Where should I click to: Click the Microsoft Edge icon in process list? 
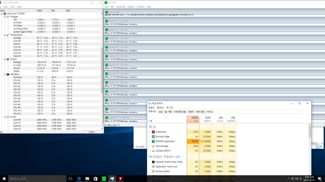tap(153, 136)
